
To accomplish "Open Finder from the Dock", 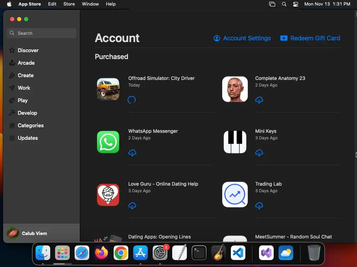I will tap(43, 253).
